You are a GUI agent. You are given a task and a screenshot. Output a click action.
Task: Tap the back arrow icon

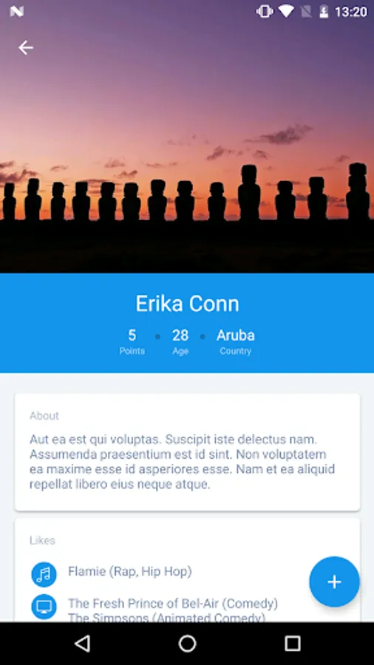(x=26, y=48)
